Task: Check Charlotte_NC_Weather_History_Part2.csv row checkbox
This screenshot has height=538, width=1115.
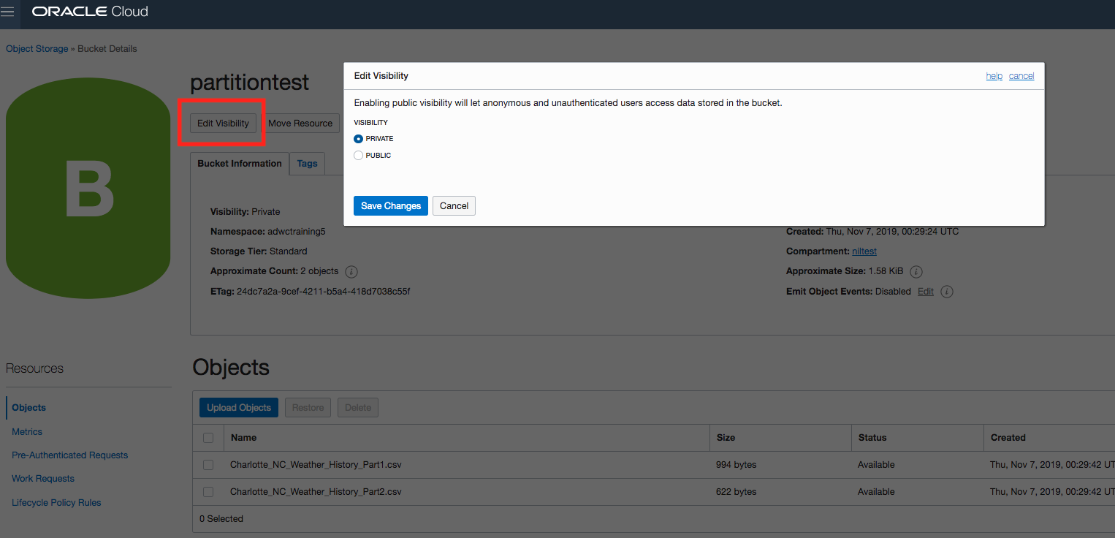Action: pos(208,492)
